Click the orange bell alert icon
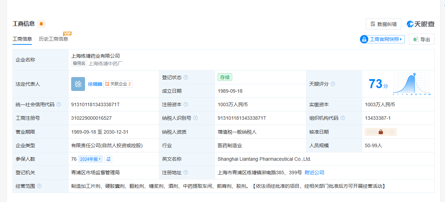 [x=41, y=24]
